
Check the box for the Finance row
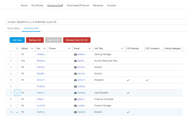(x=17, y=87)
